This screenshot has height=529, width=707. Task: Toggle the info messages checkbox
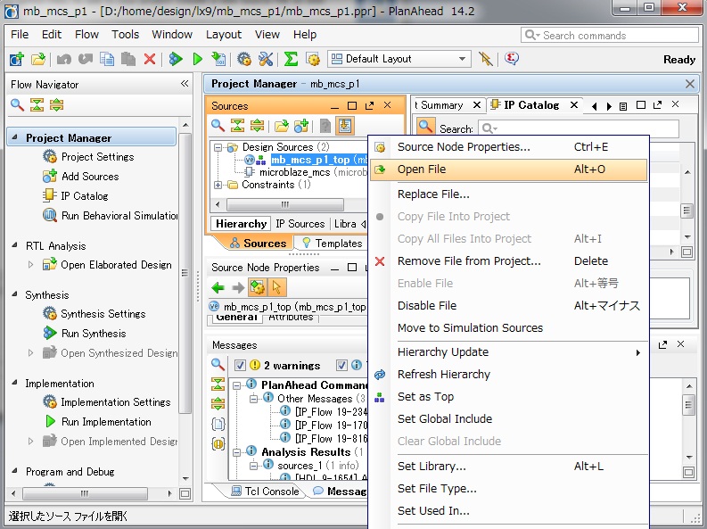(x=341, y=365)
